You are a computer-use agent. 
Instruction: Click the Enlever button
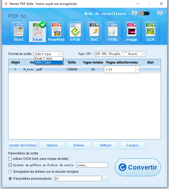[79, 145]
